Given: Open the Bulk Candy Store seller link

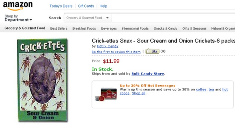Looking at the screenshot, I should tap(148, 74).
